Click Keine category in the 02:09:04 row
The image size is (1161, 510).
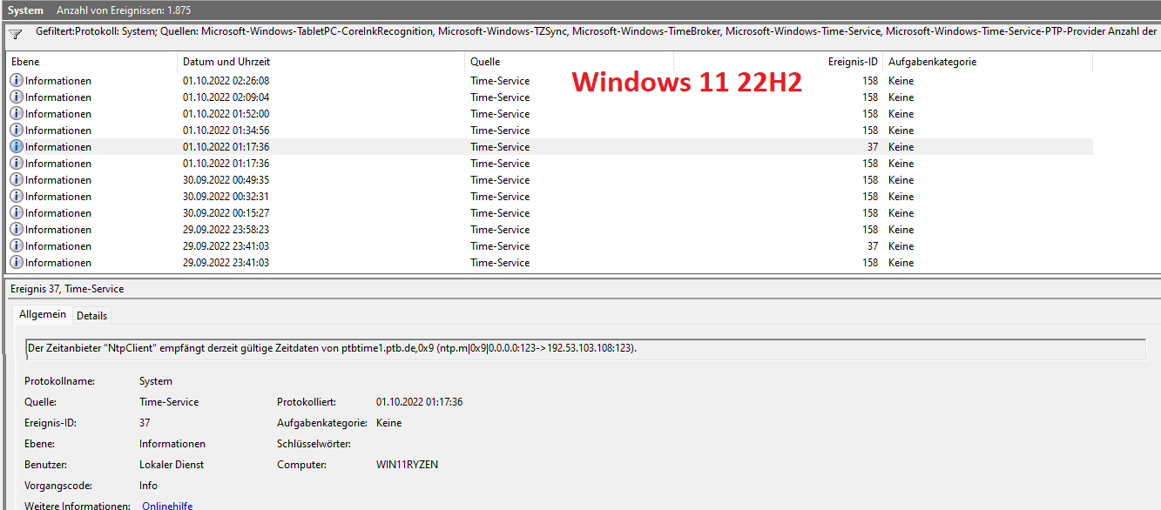tap(901, 97)
